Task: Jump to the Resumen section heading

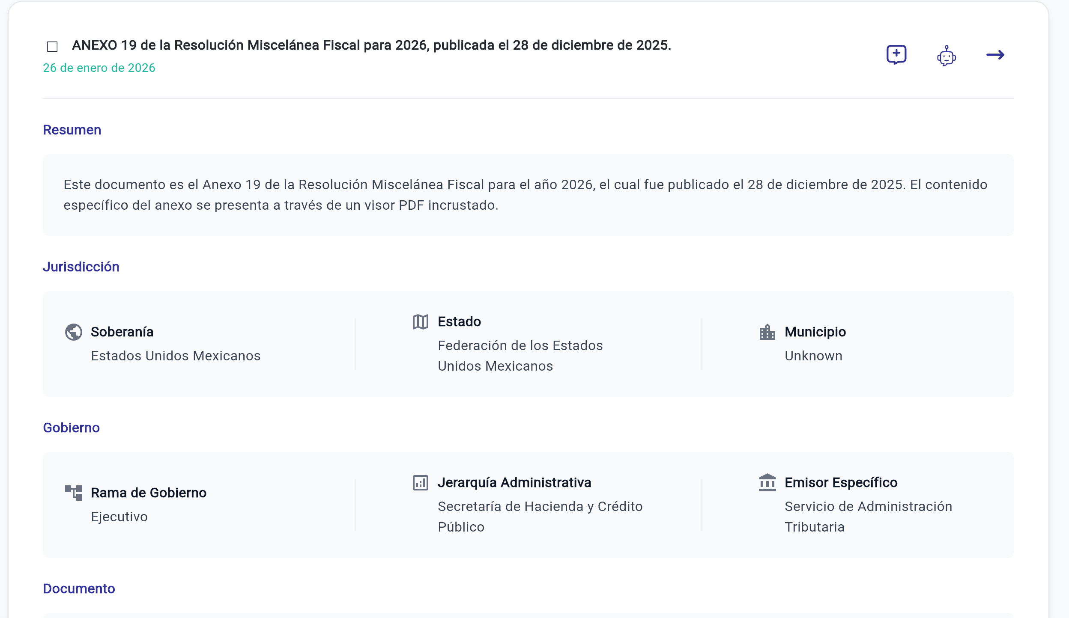Action: [x=72, y=130]
